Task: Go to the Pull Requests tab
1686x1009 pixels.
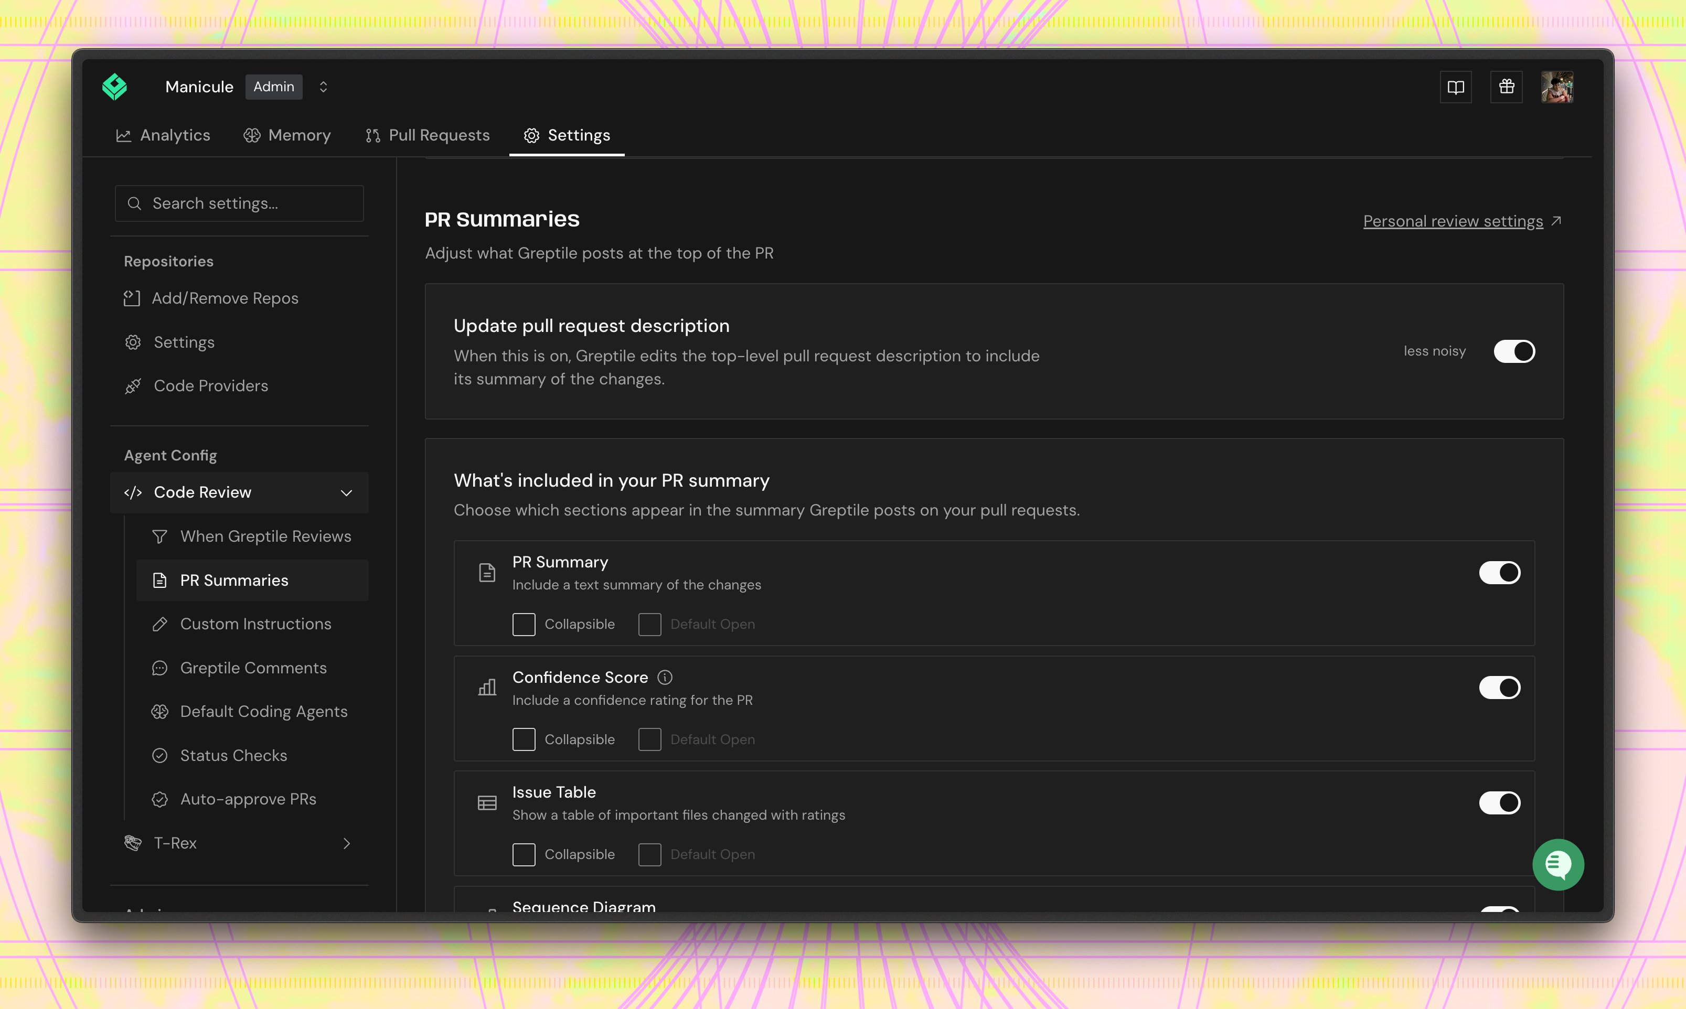Action: point(427,135)
